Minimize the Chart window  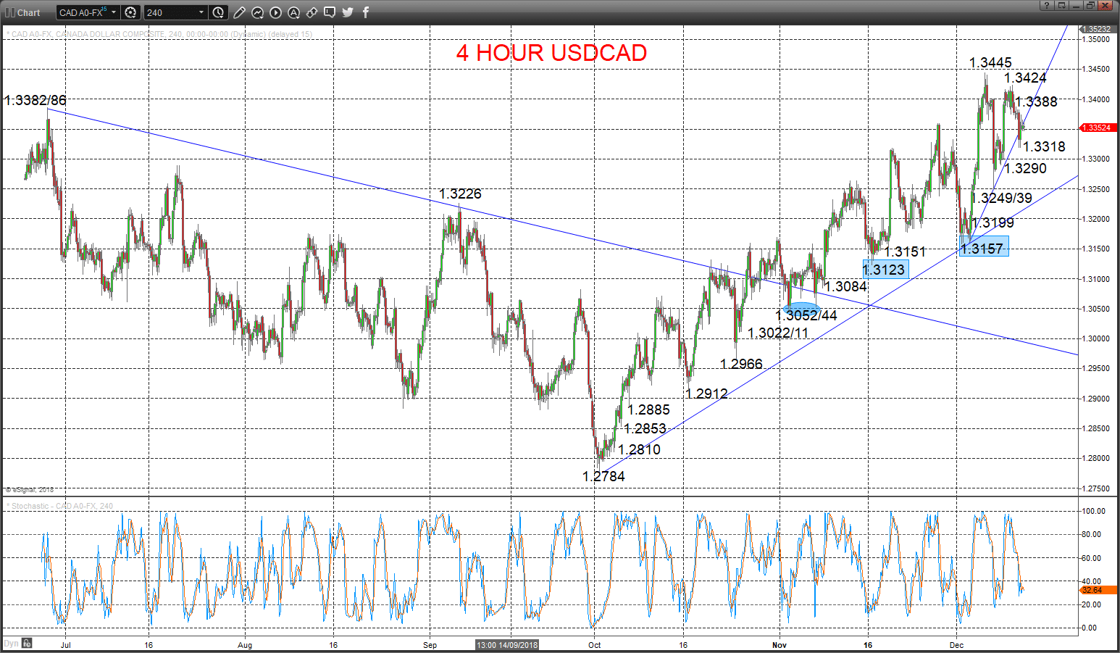[1076, 5]
